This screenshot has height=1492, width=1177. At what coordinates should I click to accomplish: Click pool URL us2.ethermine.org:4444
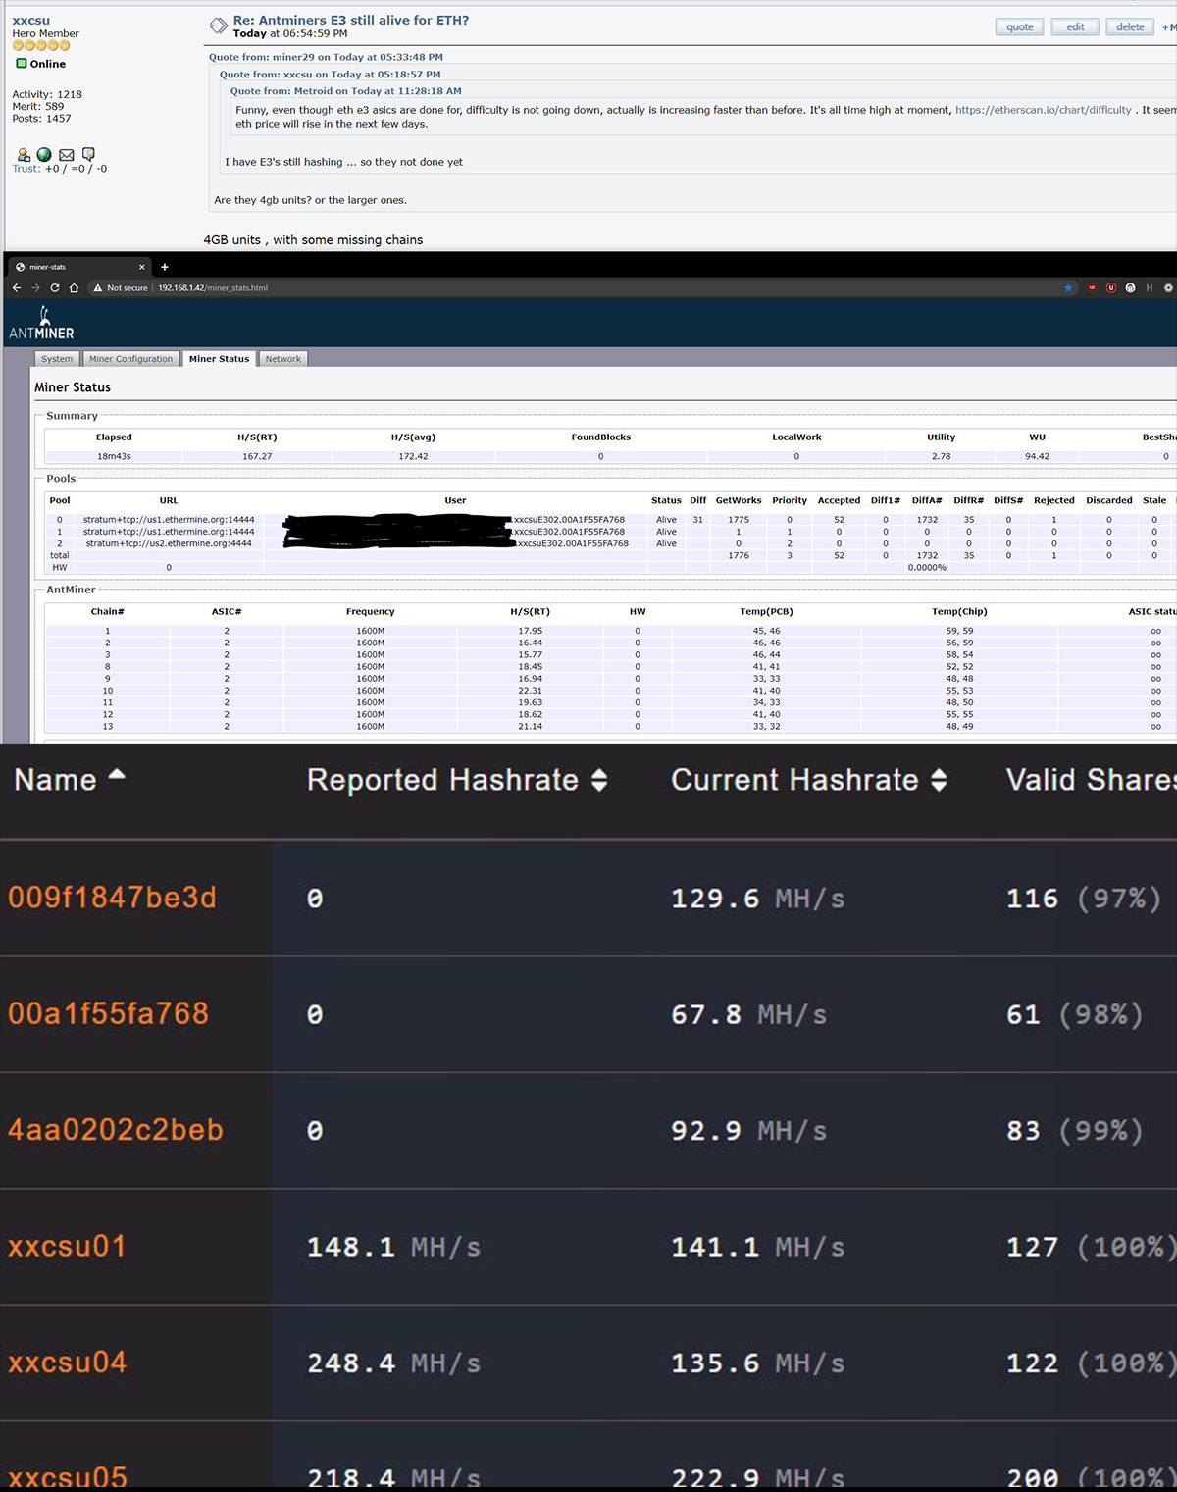[x=169, y=543]
